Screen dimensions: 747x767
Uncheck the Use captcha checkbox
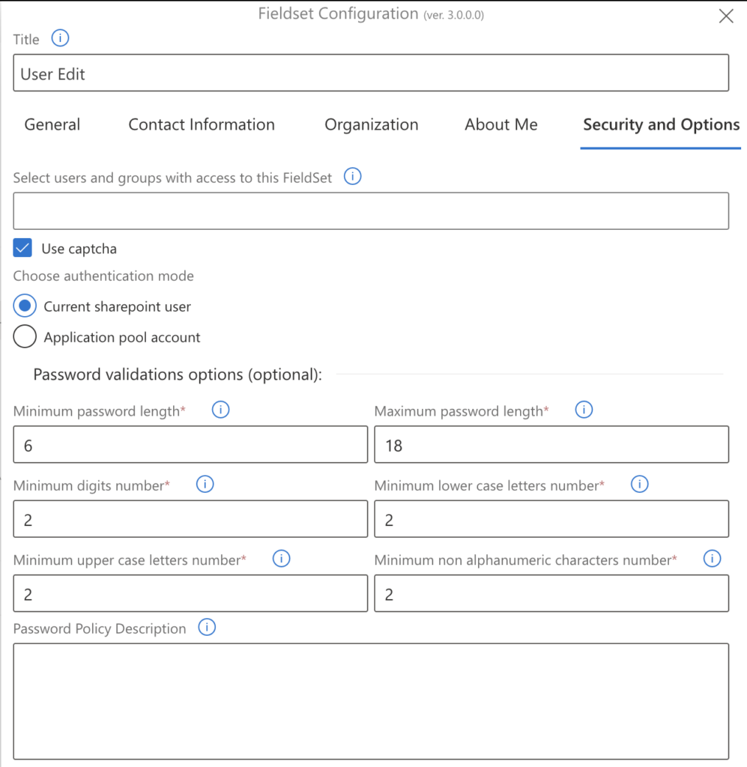pos(22,248)
